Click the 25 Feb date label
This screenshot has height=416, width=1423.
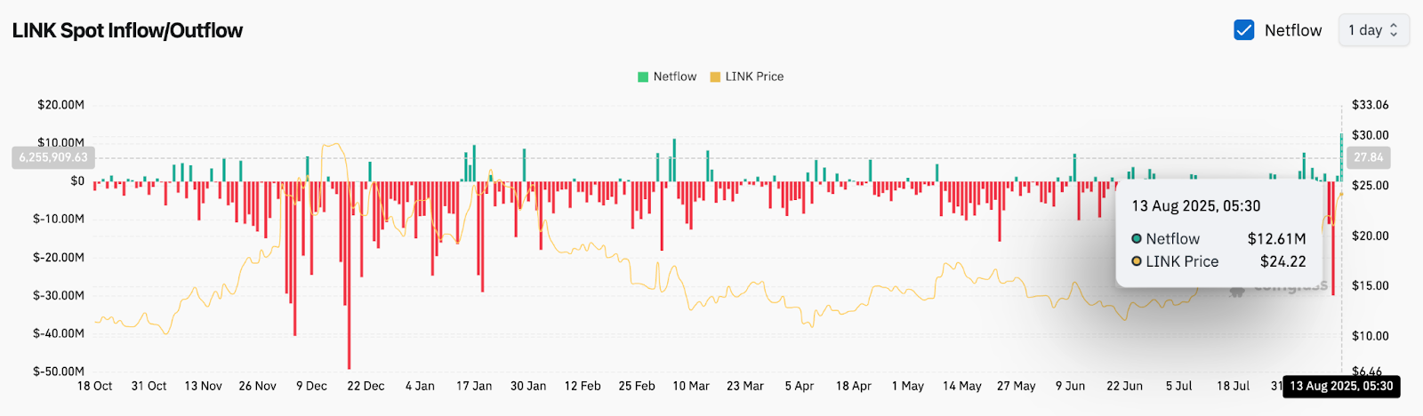pos(637,386)
